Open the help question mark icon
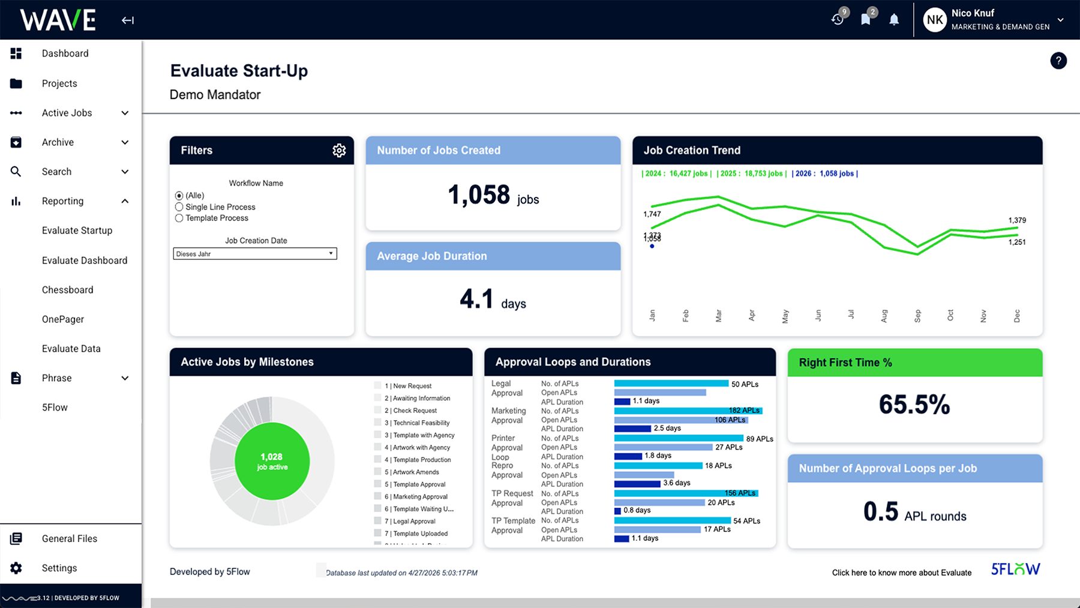1080x608 pixels. click(1058, 61)
